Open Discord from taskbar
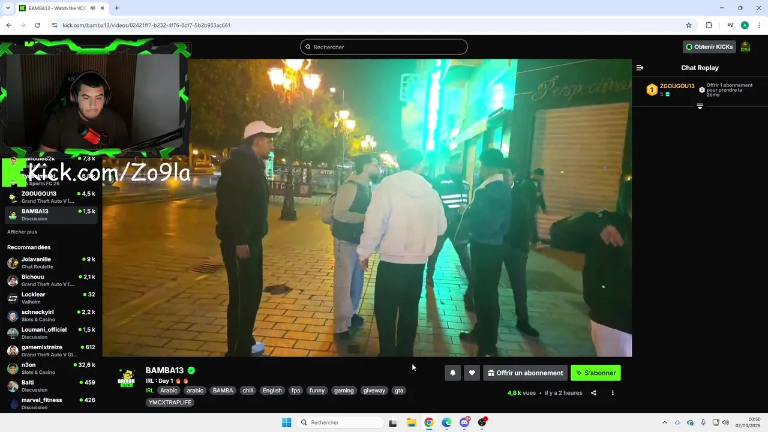 464,422
